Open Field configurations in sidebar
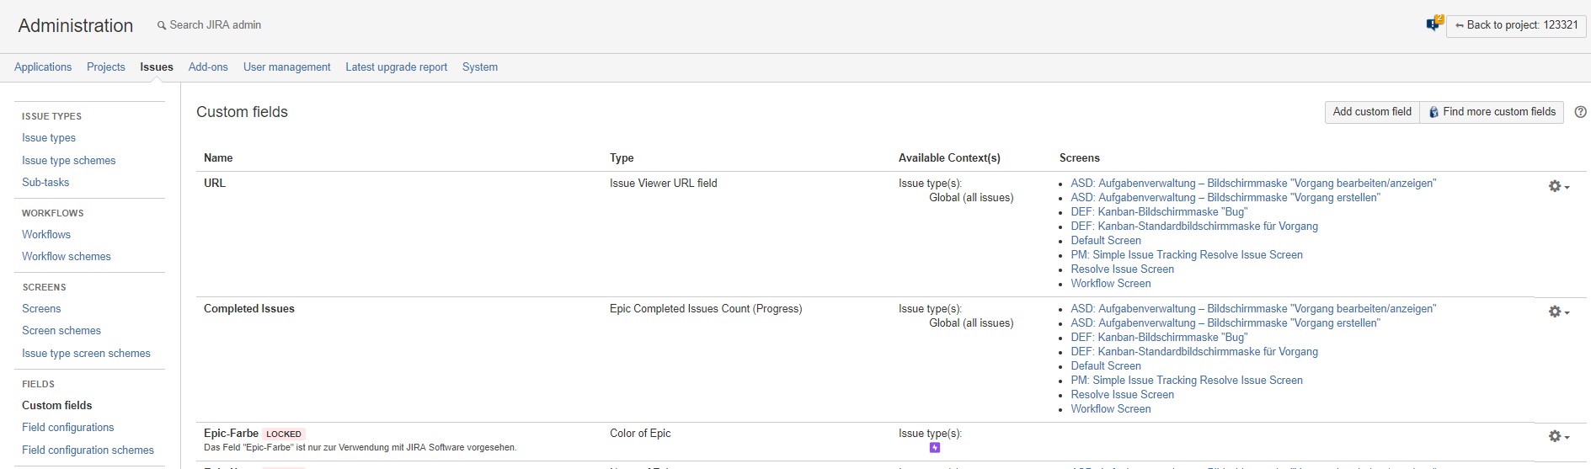 point(67,428)
